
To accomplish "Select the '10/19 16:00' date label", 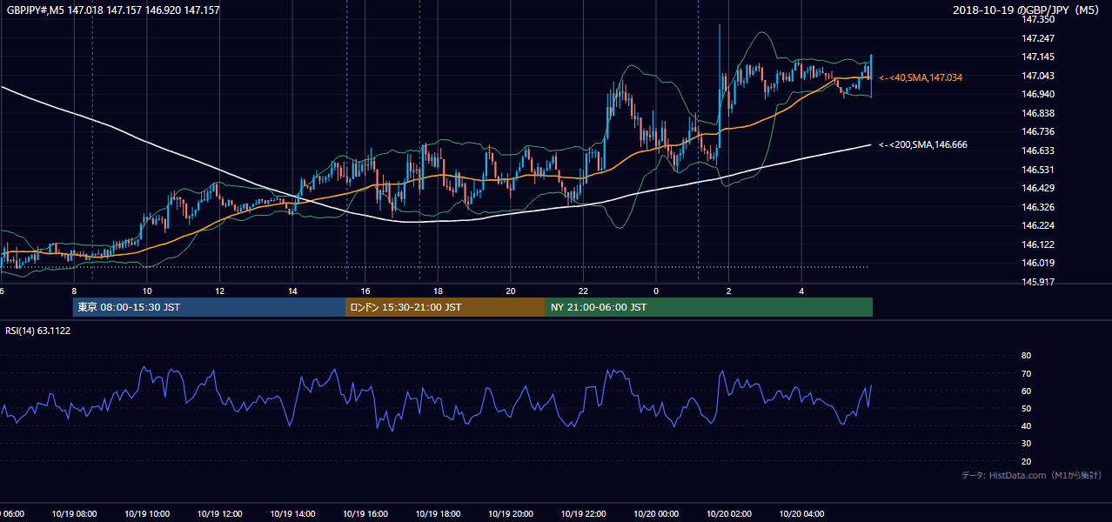I will point(365,514).
